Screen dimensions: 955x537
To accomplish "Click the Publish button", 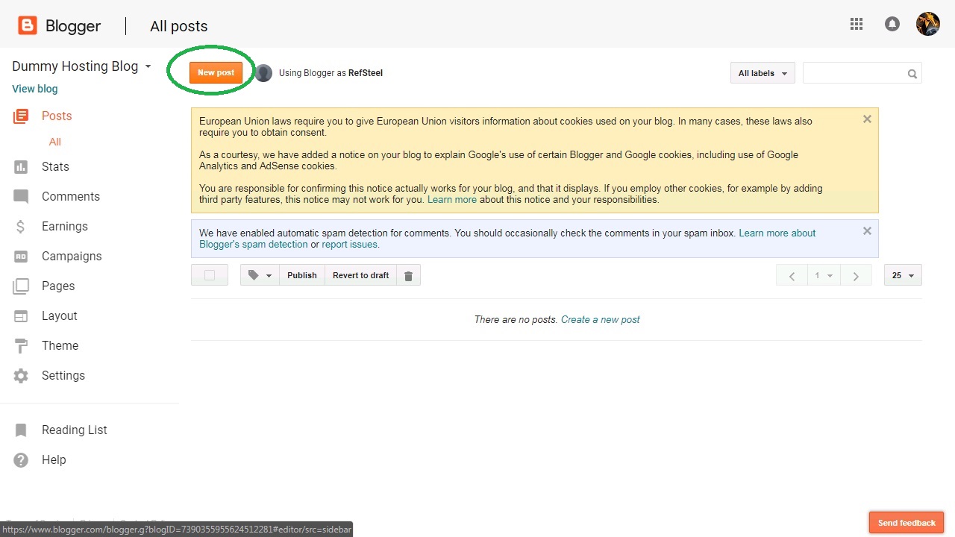I will tap(302, 276).
